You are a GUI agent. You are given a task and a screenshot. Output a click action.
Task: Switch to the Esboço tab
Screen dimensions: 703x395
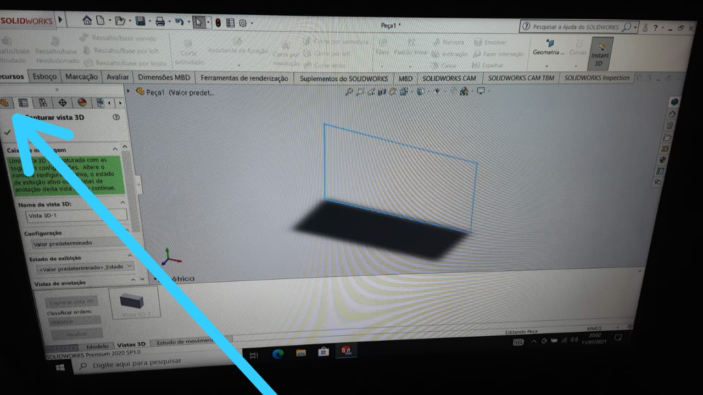(44, 77)
